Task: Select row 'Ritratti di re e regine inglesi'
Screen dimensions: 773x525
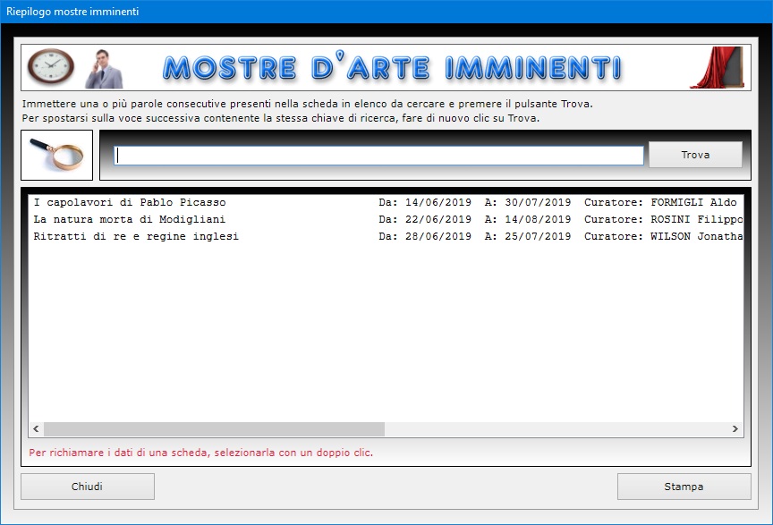Action: 386,237
